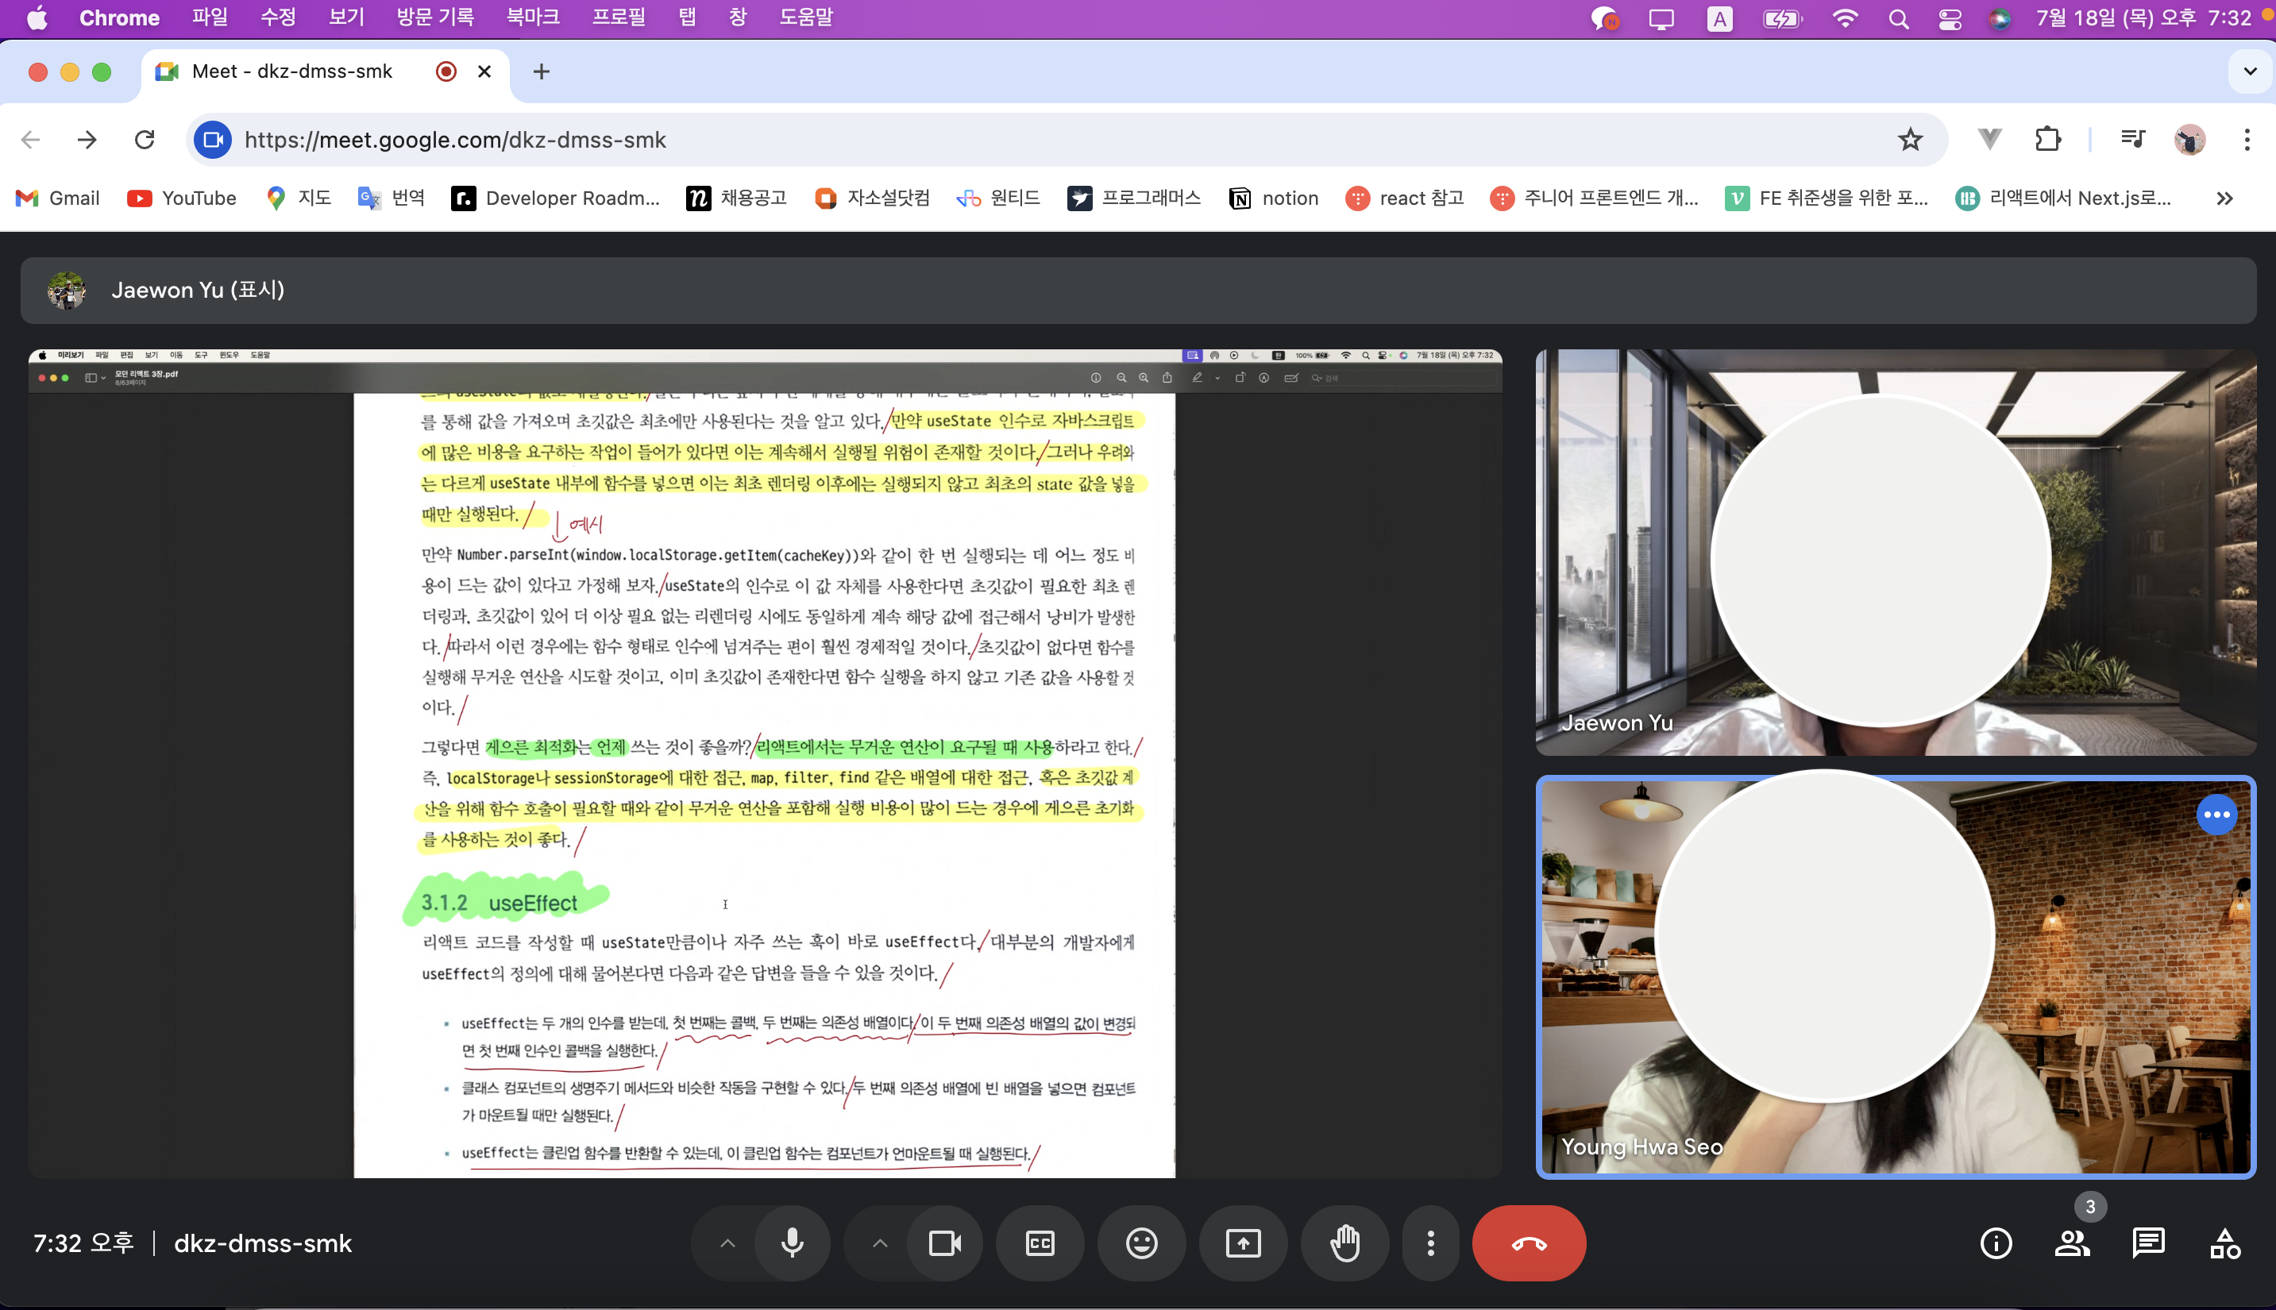Show the participants people panel
The height and width of the screenshot is (1310, 2276).
pyautogui.click(x=2071, y=1243)
